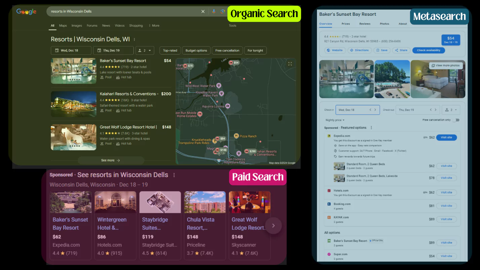The image size is (480, 270).
Task: Apply the Free cancellation filter chip
Action: point(227,50)
